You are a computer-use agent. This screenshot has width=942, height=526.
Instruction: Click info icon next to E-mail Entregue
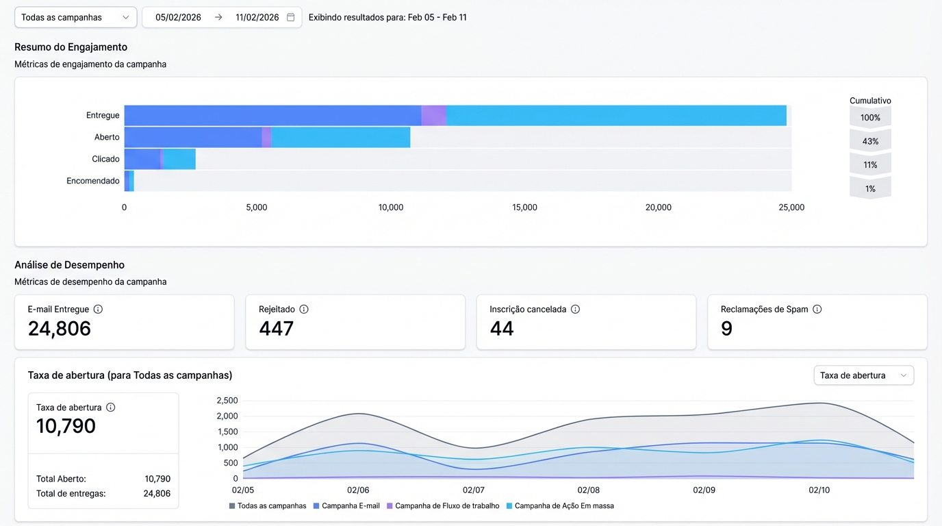click(x=98, y=310)
